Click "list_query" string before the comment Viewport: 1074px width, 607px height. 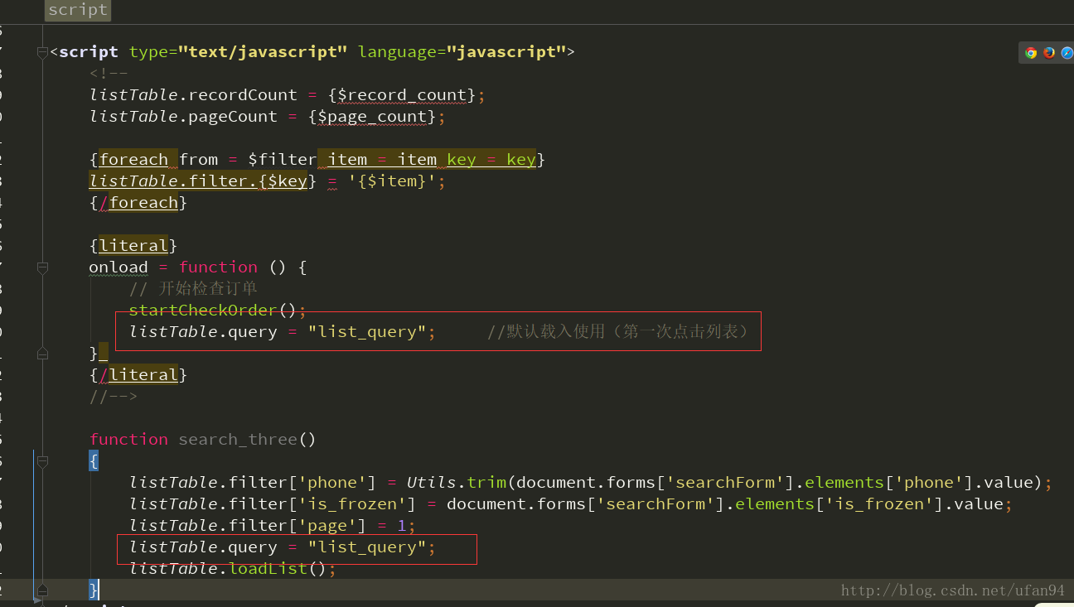click(367, 332)
